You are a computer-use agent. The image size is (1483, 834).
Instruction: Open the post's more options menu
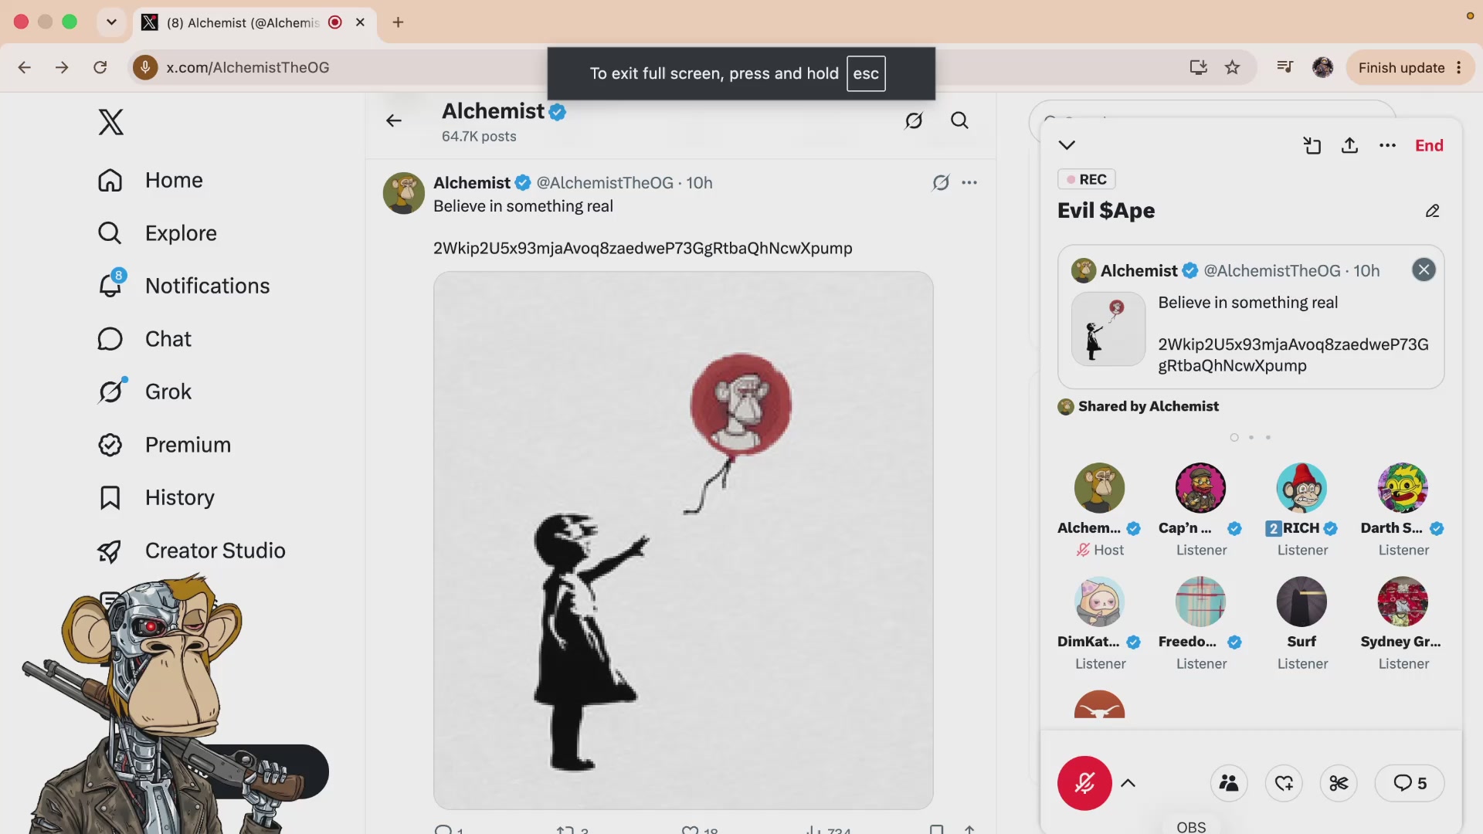tap(969, 183)
